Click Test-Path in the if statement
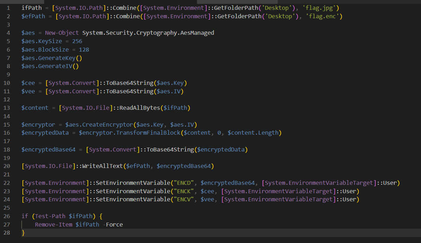Screen dimensions: 421x243 click(50, 216)
